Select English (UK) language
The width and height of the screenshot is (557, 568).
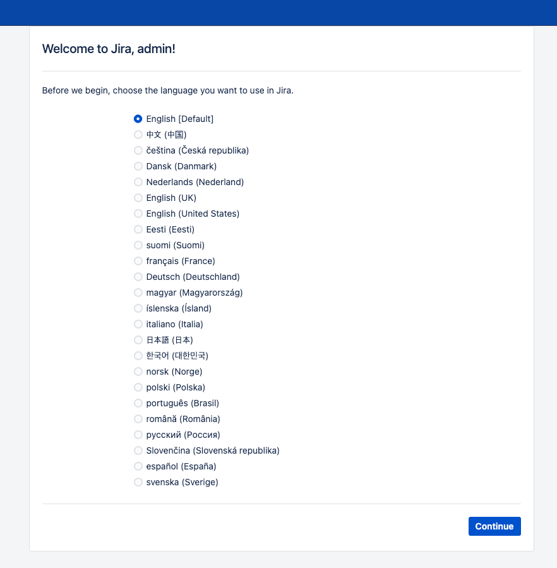click(138, 198)
